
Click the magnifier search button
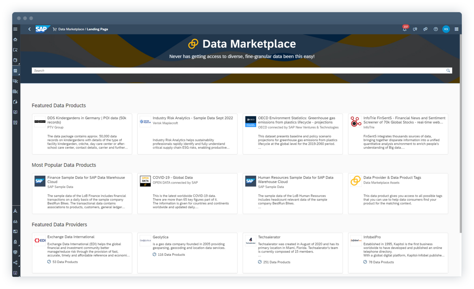[448, 71]
